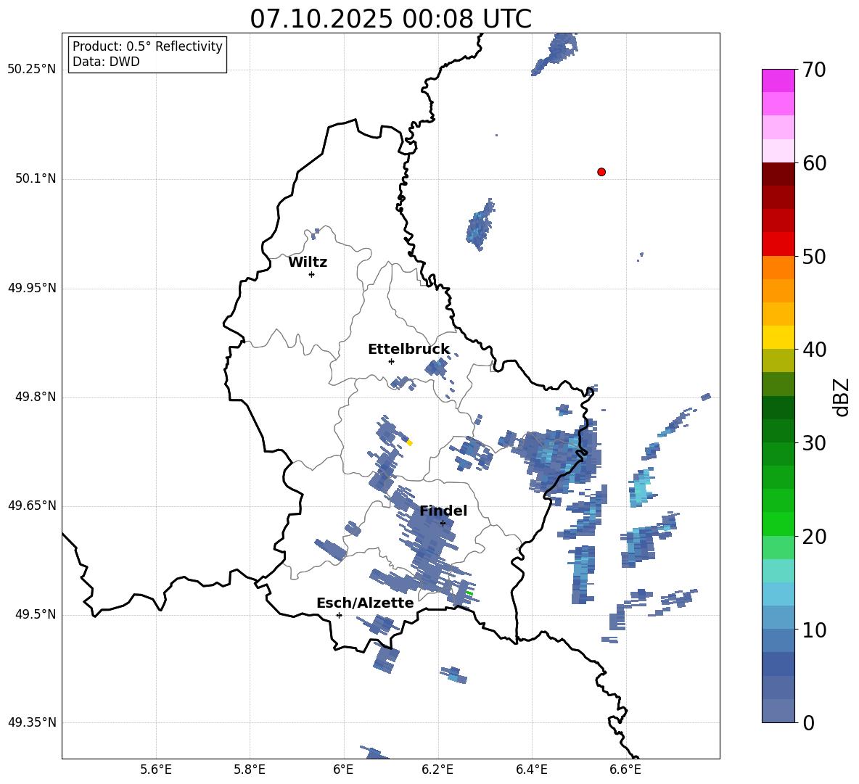Click the 20 tick on the colorbar

[x=814, y=536]
